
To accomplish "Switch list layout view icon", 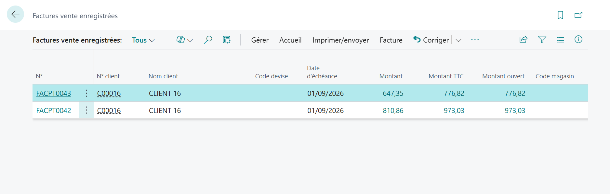I will coord(560,40).
